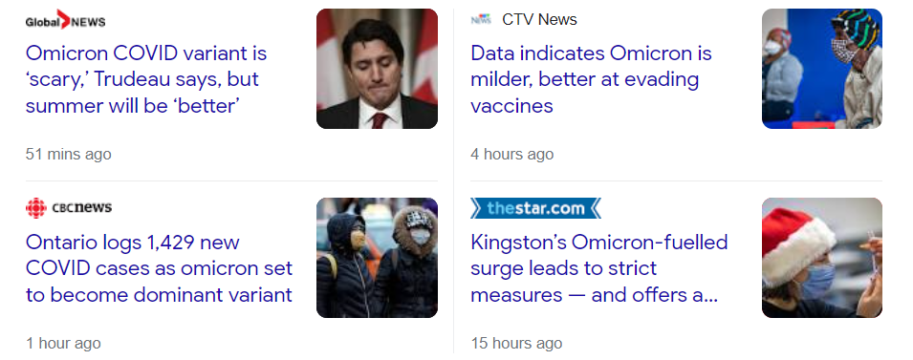Open Kingston's Omicron-fuelled surge article
The width and height of the screenshot is (913, 360).
tap(599, 268)
